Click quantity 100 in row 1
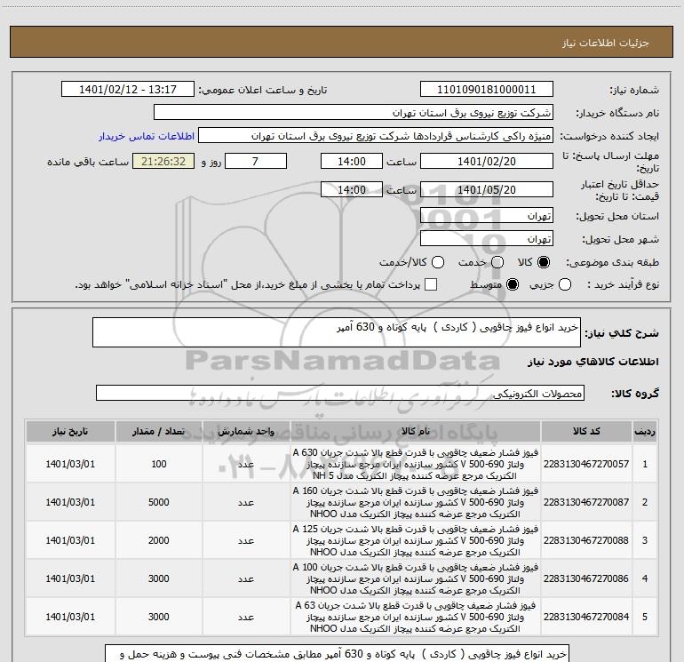The image size is (684, 662). (159, 464)
